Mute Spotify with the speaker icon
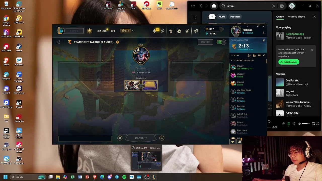322x181 pixels. tap(299, 124)
